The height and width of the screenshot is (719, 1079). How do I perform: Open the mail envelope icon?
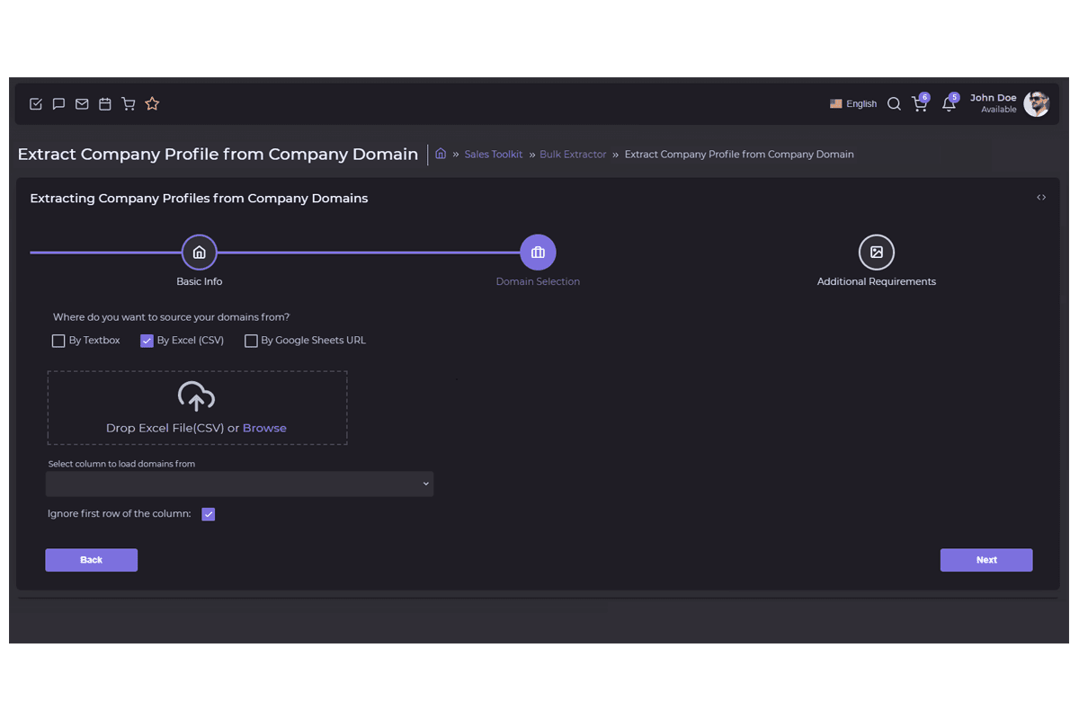tap(82, 104)
